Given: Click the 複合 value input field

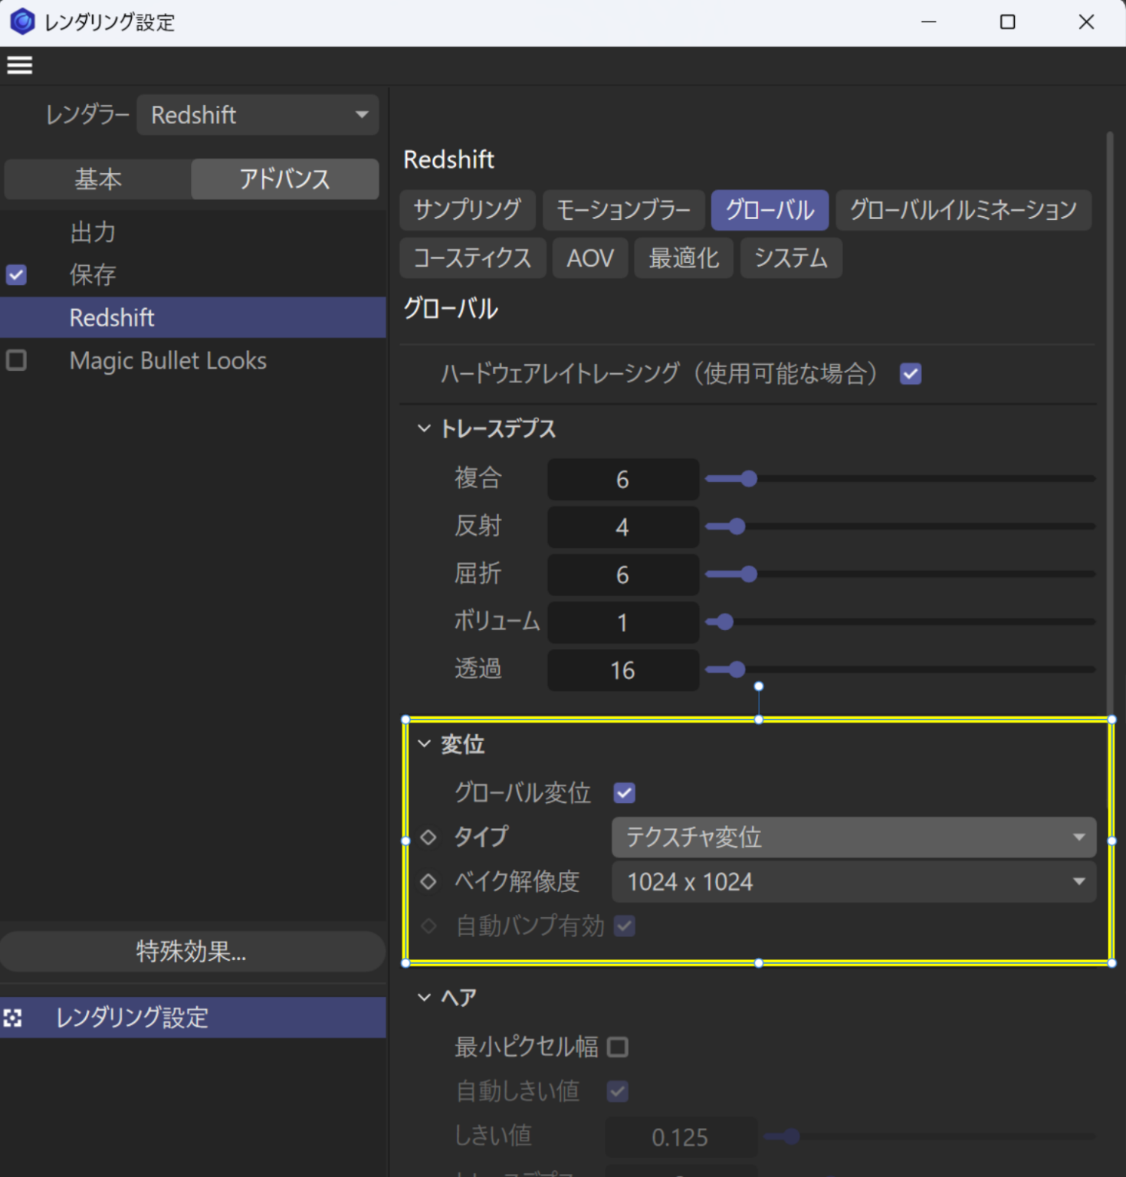Looking at the screenshot, I should 622,479.
